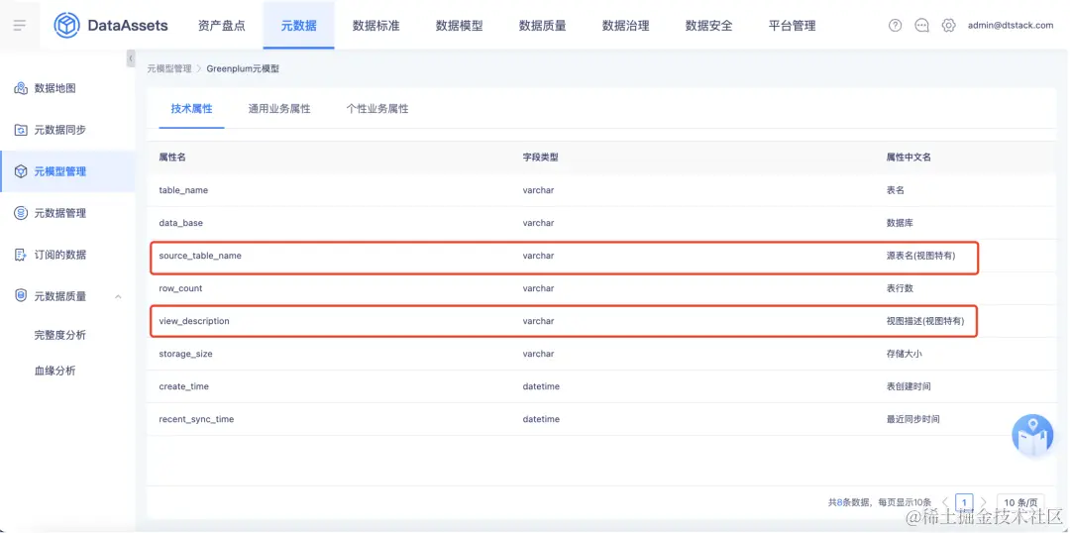Viewport: 1070px width, 533px height.
Task: Open the 数据治理 top menu
Action: click(x=626, y=26)
